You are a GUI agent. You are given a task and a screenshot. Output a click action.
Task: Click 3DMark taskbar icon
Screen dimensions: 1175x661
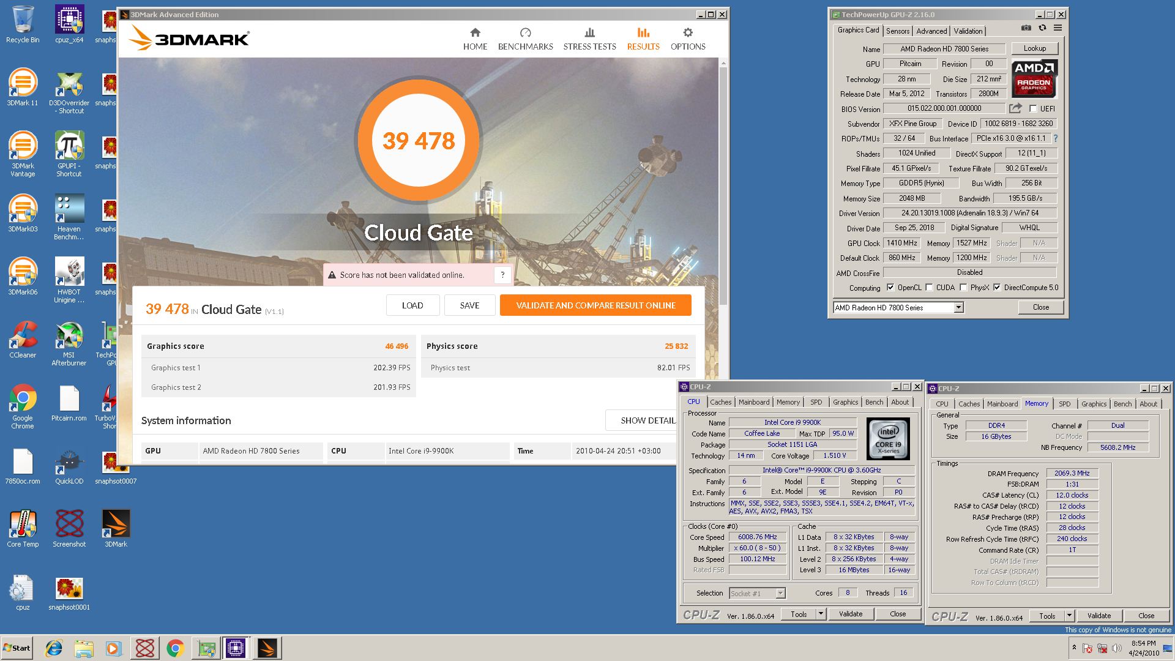coord(267,648)
